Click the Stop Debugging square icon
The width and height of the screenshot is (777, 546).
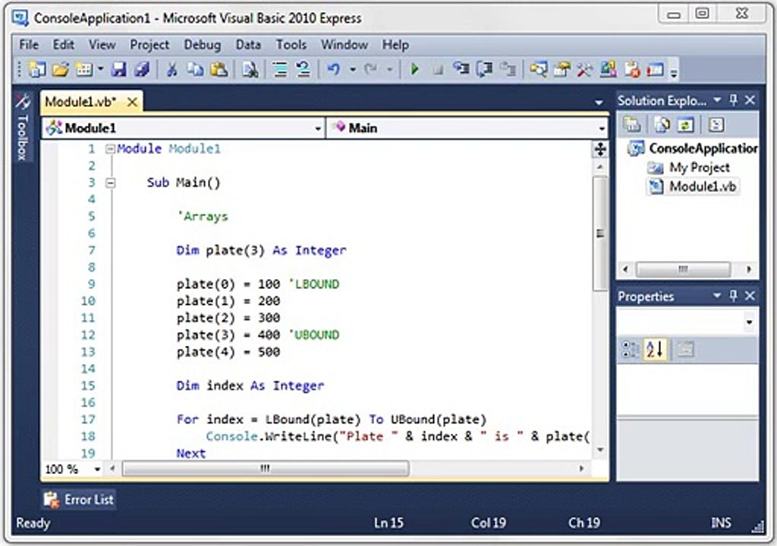click(438, 70)
